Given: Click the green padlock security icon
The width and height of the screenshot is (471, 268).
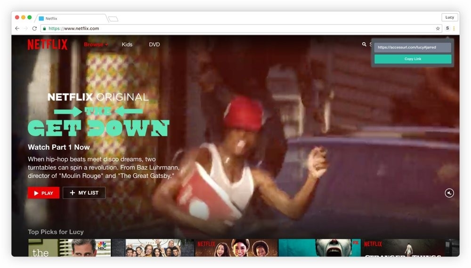Looking at the screenshot, I should pos(45,29).
